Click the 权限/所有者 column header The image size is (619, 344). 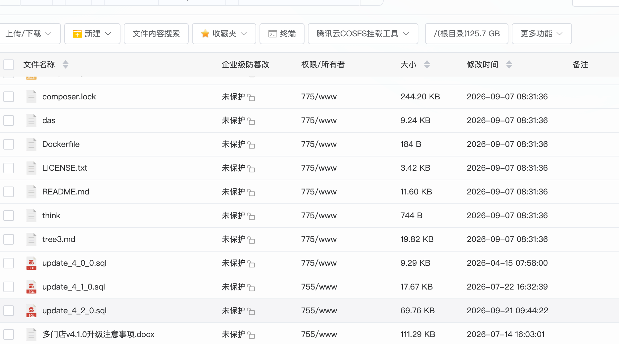(x=323, y=64)
